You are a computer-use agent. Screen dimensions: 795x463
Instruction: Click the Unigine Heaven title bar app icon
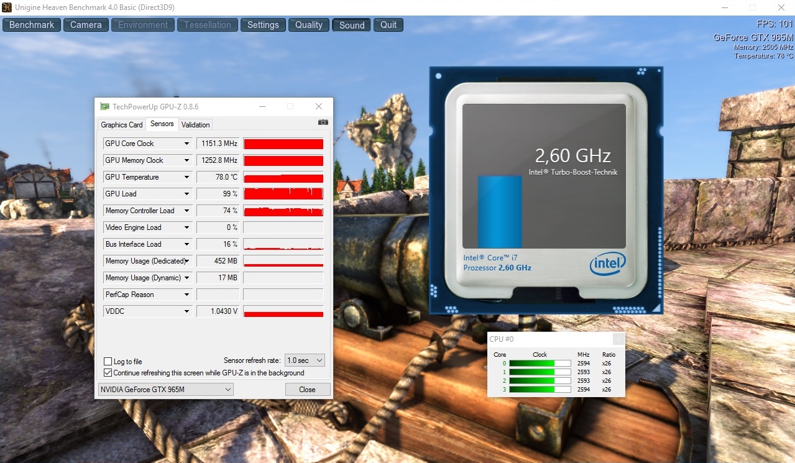click(7, 7)
